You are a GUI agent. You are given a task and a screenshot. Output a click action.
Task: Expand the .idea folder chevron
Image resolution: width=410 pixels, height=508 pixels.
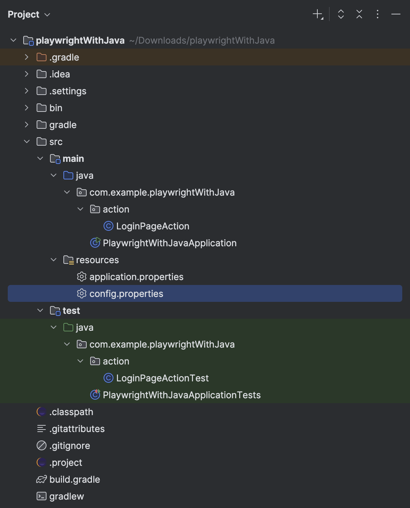point(27,74)
